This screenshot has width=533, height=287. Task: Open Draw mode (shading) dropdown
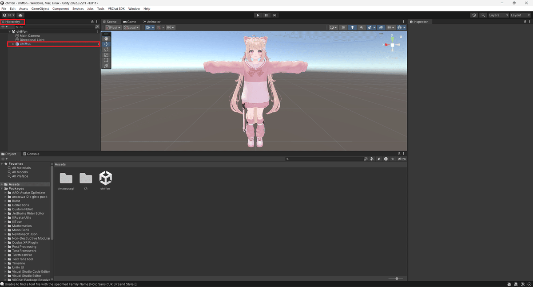coord(334,27)
